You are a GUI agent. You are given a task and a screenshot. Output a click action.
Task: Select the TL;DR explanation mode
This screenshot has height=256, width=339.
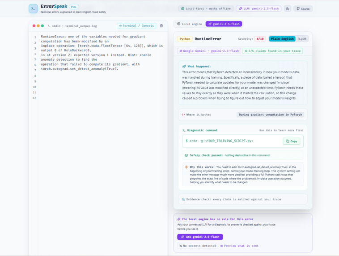[301, 39]
